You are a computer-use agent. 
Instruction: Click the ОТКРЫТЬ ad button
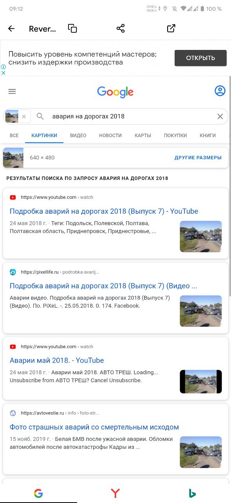(x=200, y=58)
